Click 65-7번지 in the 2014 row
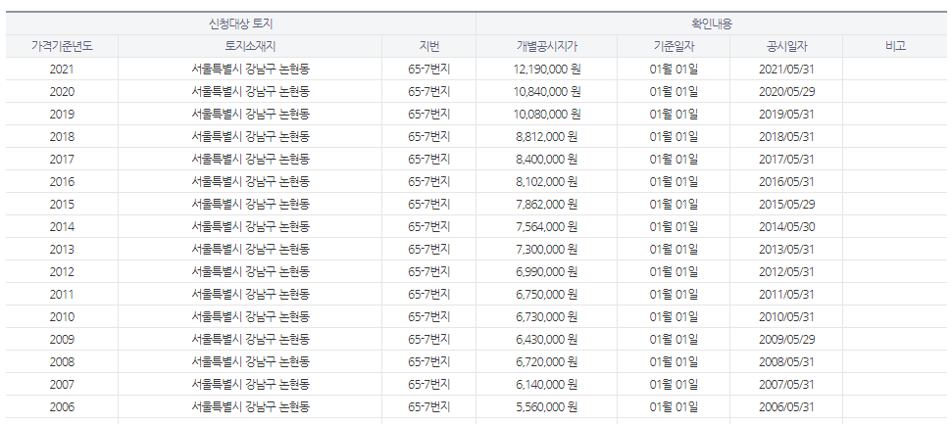The height and width of the screenshot is (424, 952). point(428,227)
